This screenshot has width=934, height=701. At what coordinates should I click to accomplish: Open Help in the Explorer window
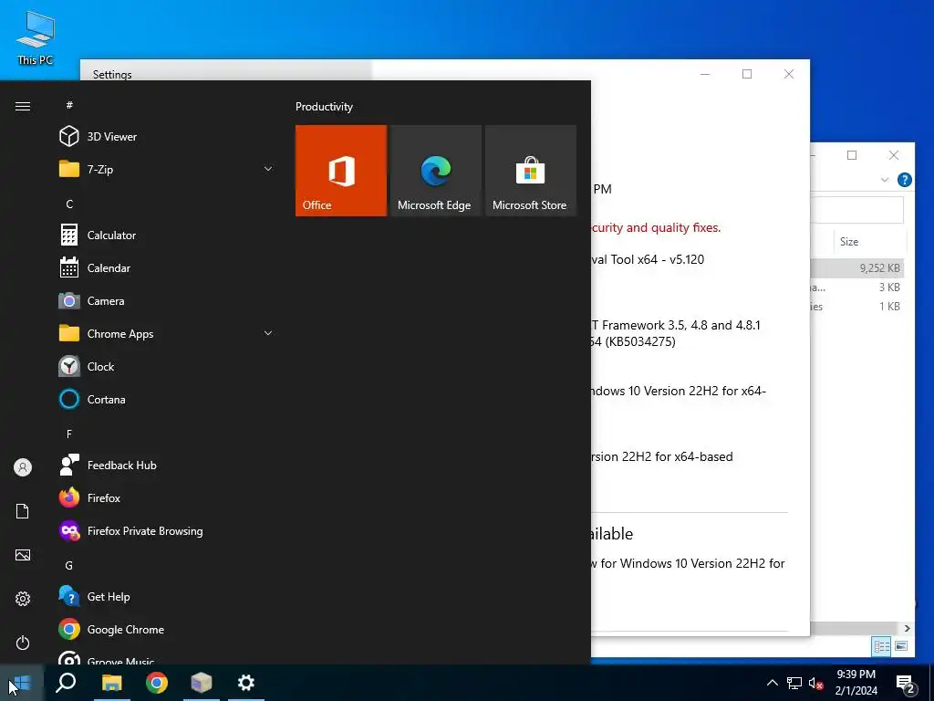point(904,180)
